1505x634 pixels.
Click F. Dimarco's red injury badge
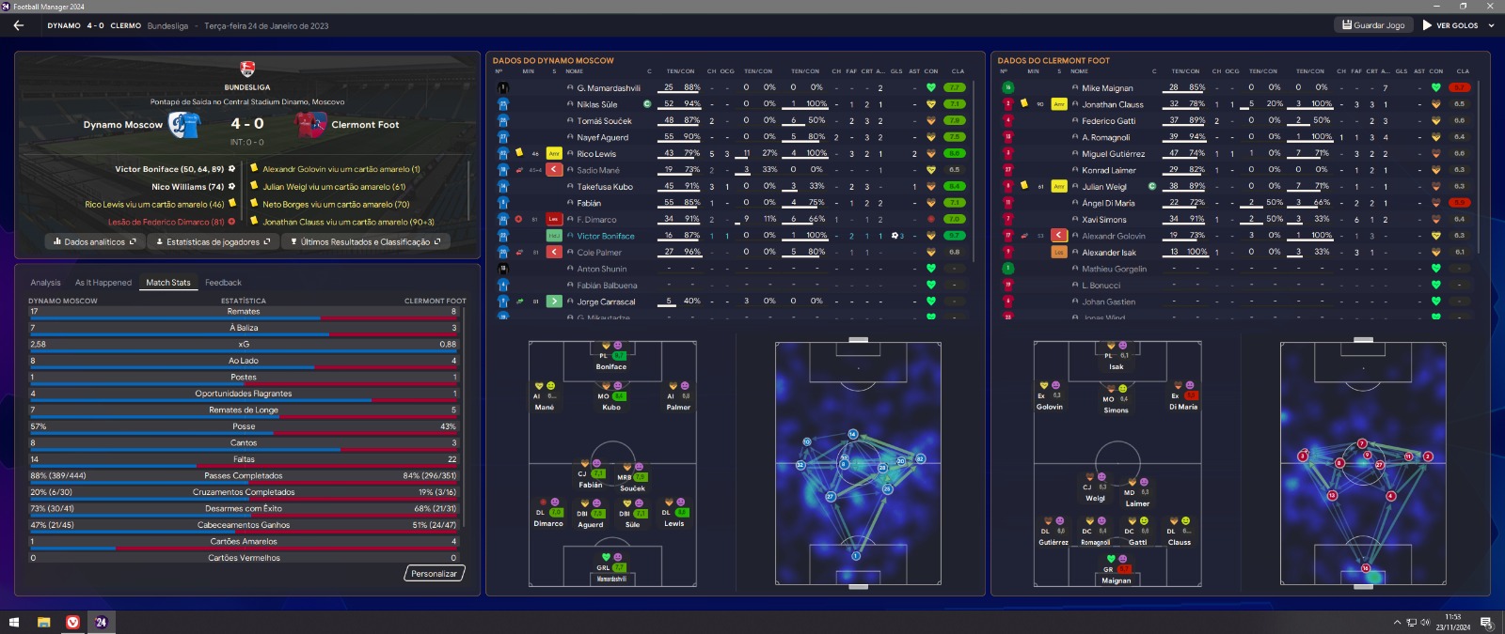click(554, 220)
